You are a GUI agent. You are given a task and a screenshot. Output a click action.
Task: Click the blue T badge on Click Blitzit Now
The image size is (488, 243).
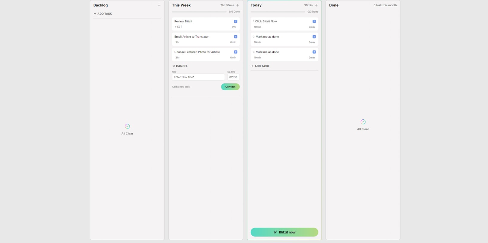point(314,21)
